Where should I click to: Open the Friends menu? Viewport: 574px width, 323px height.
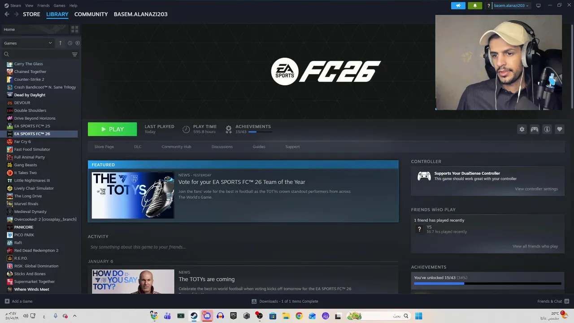pos(43,5)
